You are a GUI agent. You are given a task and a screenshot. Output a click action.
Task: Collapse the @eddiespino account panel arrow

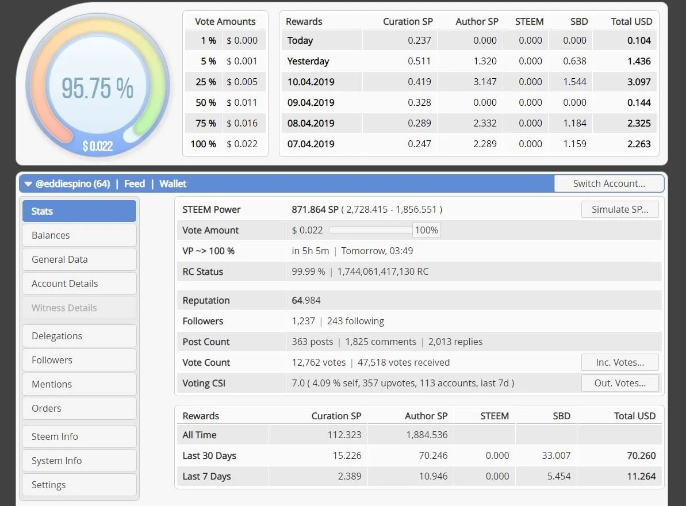(29, 184)
